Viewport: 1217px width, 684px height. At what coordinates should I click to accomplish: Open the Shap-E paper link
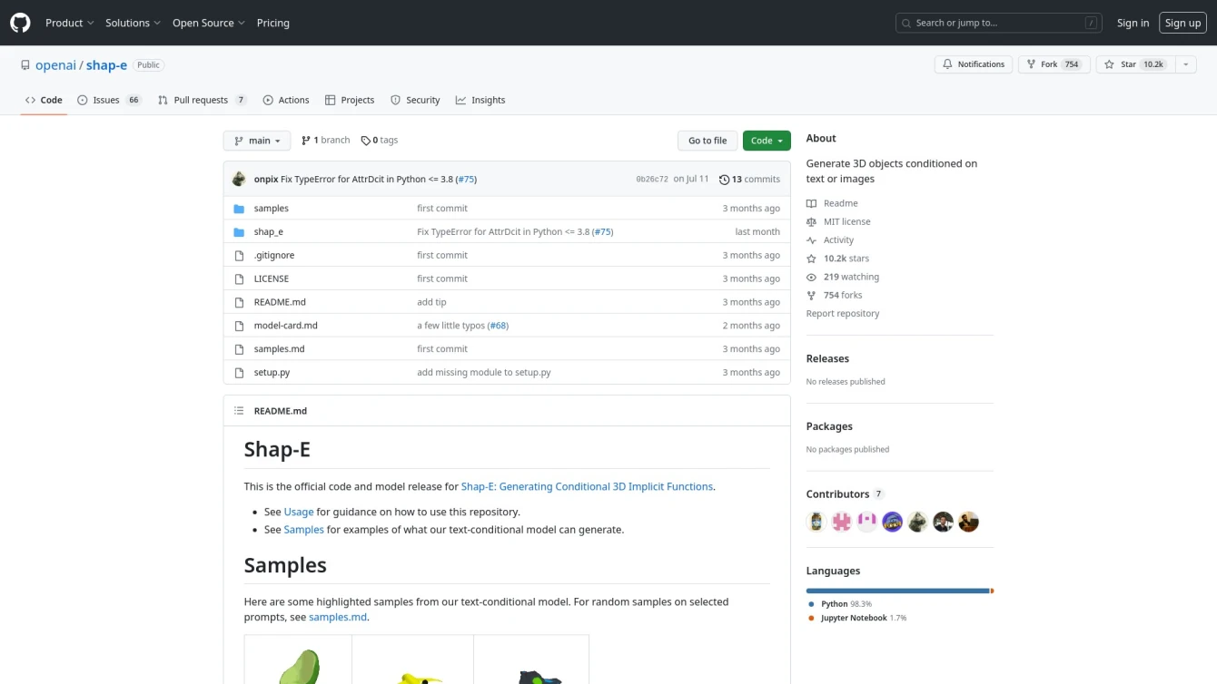pos(587,487)
